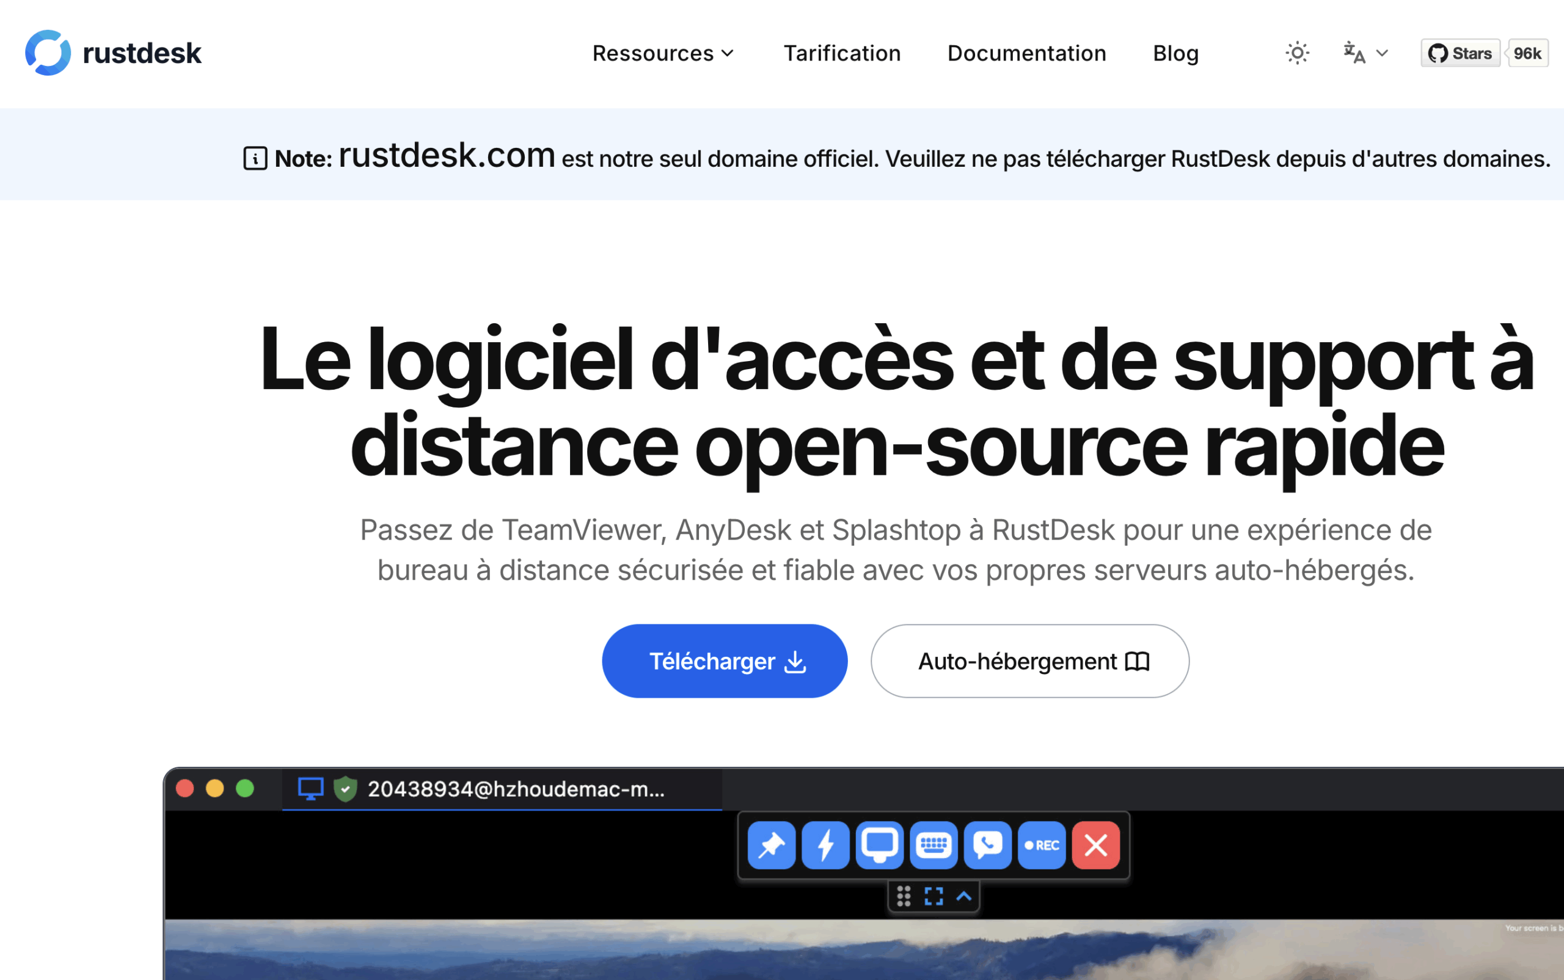The image size is (1564, 980).
Task: Click the blue monitor icon in tab
Action: point(310,789)
